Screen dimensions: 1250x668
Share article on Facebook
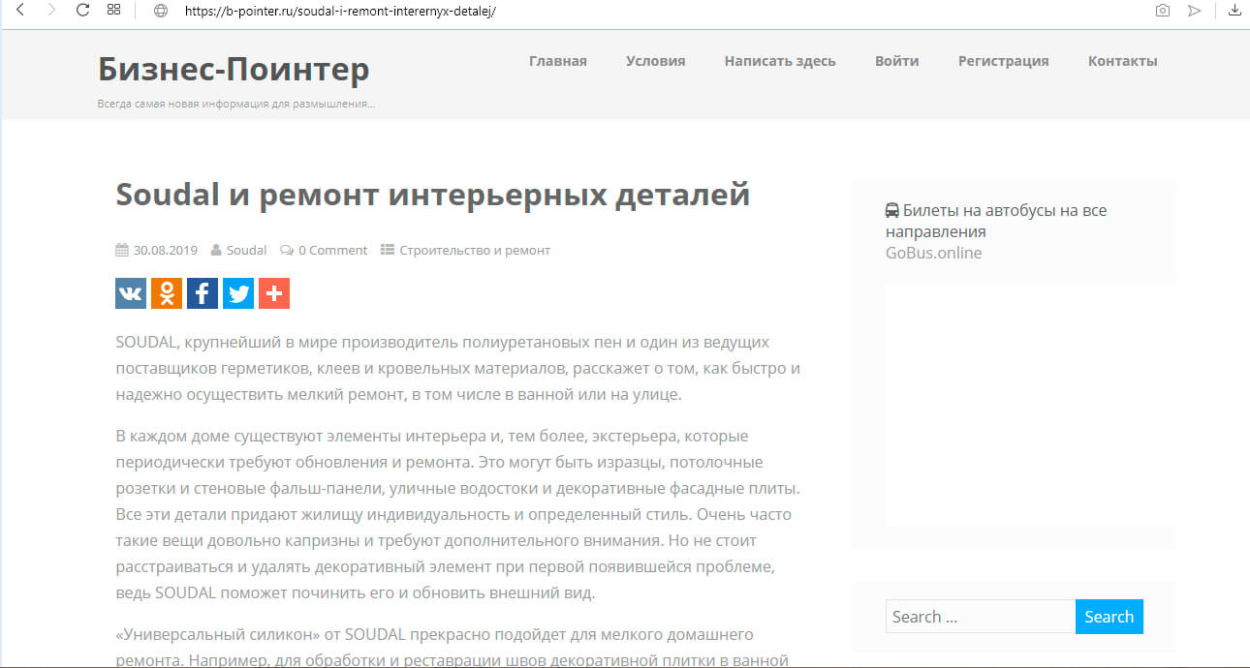(203, 293)
